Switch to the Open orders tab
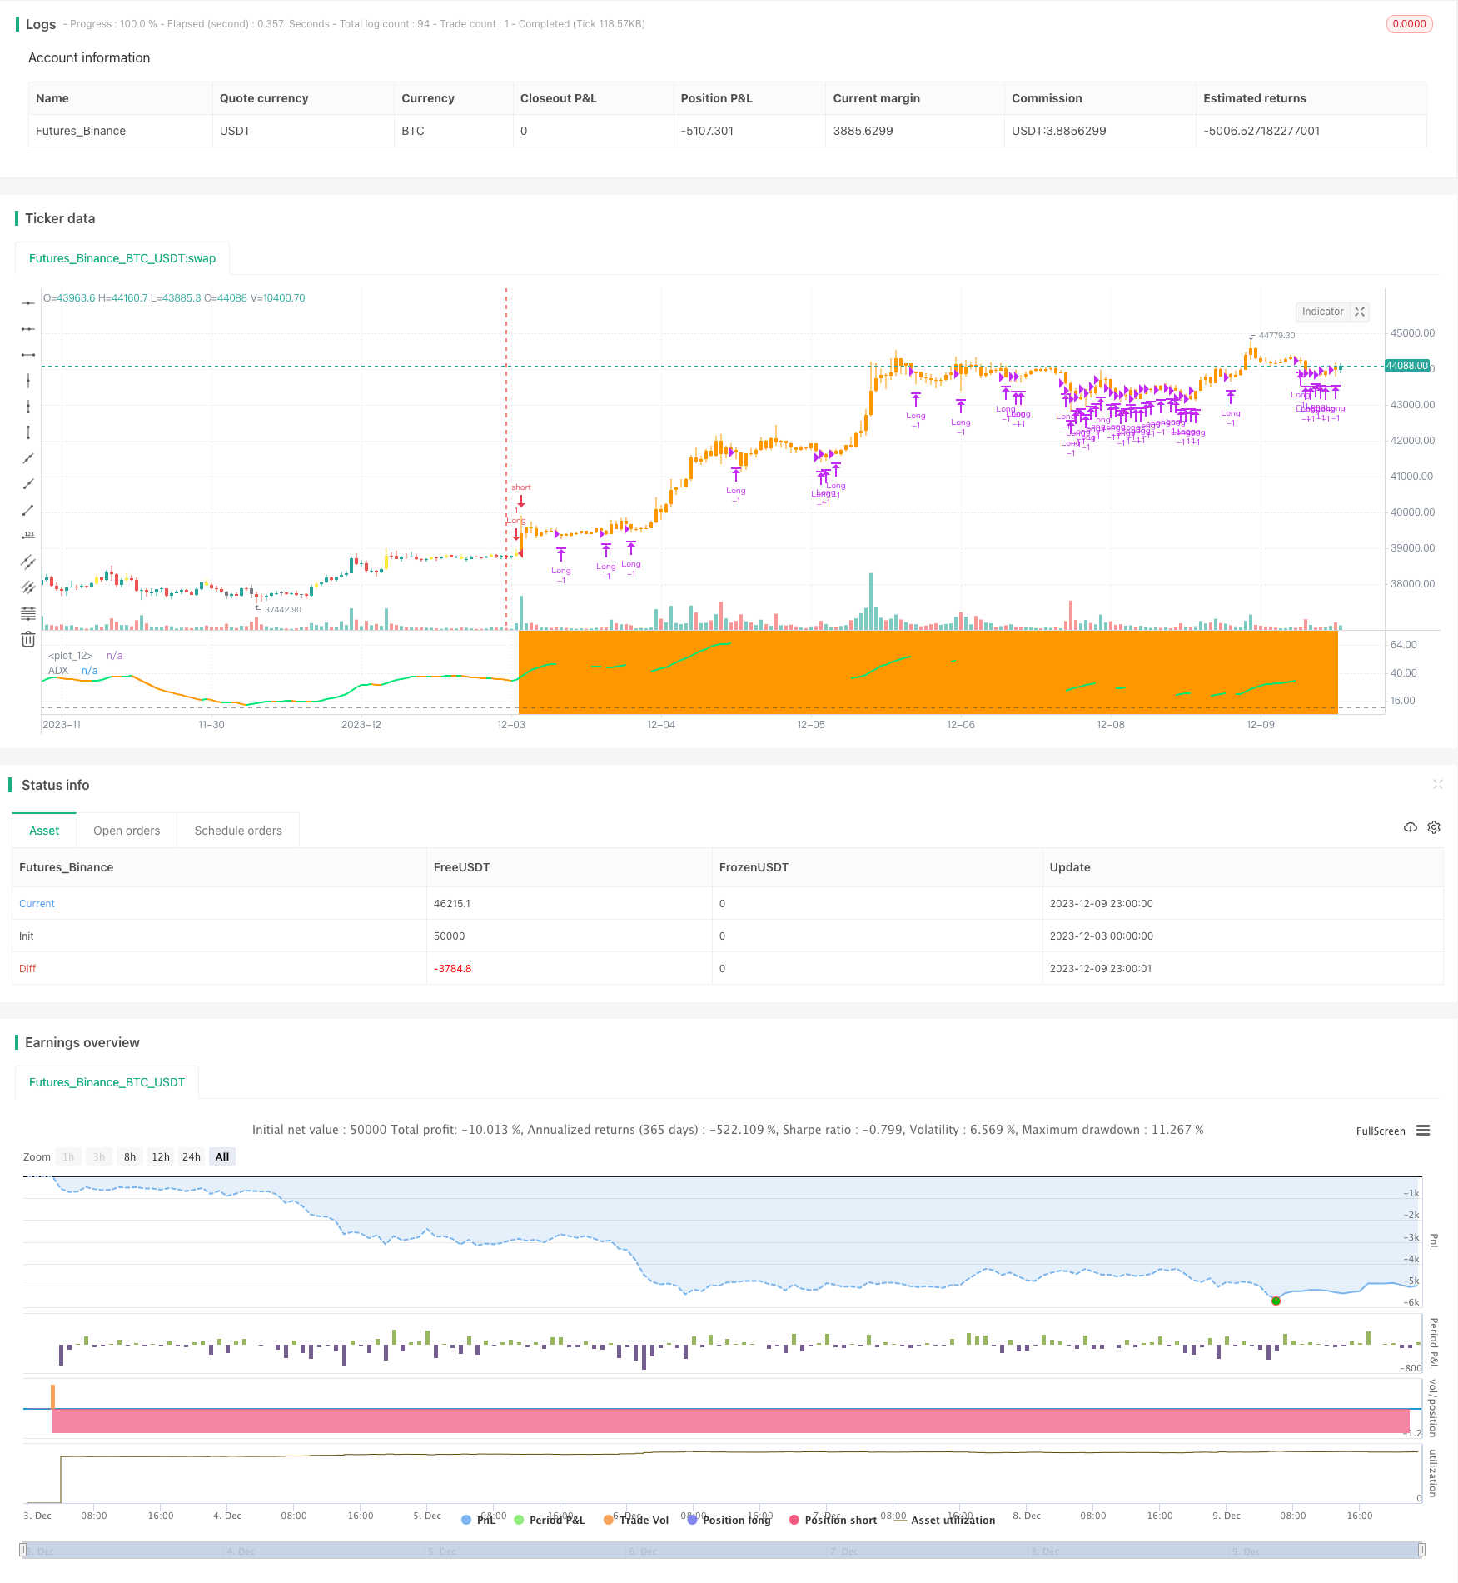Viewport: 1458px width, 1583px height. pos(127,831)
